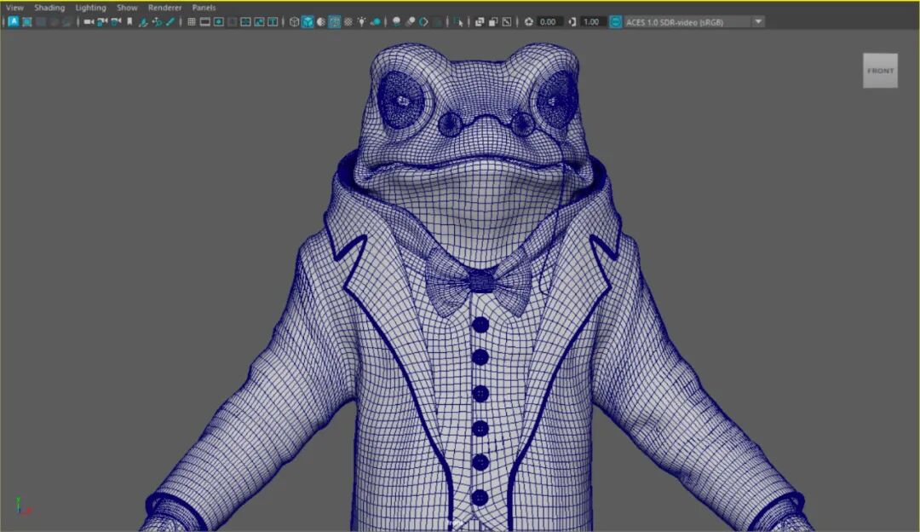Open the Panels menu
920x532 pixels.
pos(204,8)
